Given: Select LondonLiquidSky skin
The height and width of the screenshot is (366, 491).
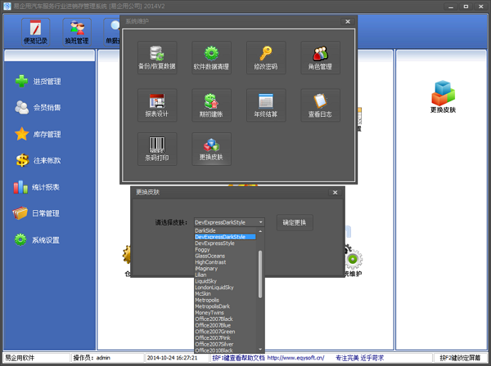Looking at the screenshot, I should tap(225, 288).
